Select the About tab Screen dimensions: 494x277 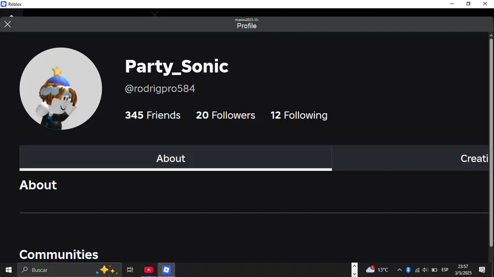point(176,158)
